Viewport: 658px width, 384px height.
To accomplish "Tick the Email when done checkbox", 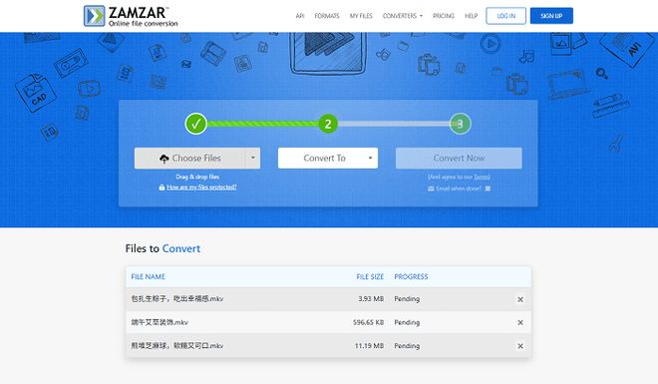I will tap(488, 189).
